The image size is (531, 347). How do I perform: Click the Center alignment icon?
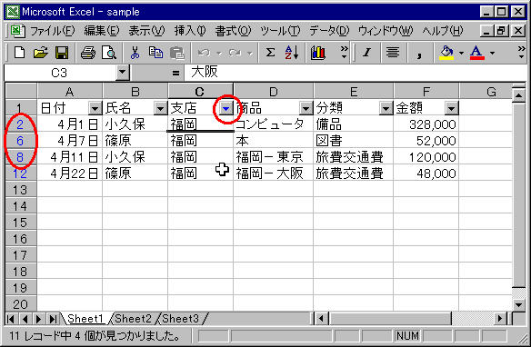click(393, 53)
